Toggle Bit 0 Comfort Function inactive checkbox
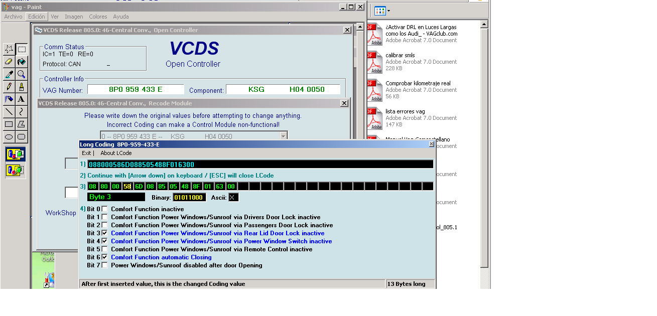 [x=104, y=209]
